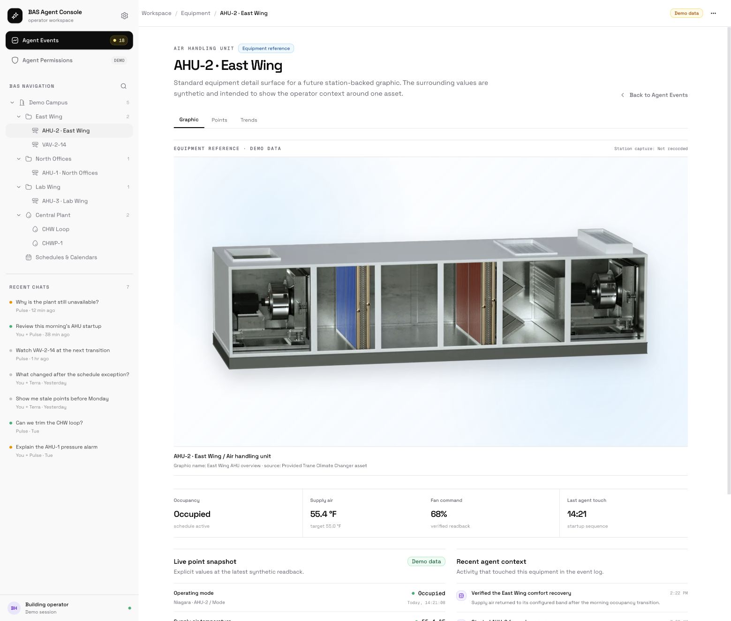Switch to the Trends tab
The image size is (731, 621).
point(249,120)
